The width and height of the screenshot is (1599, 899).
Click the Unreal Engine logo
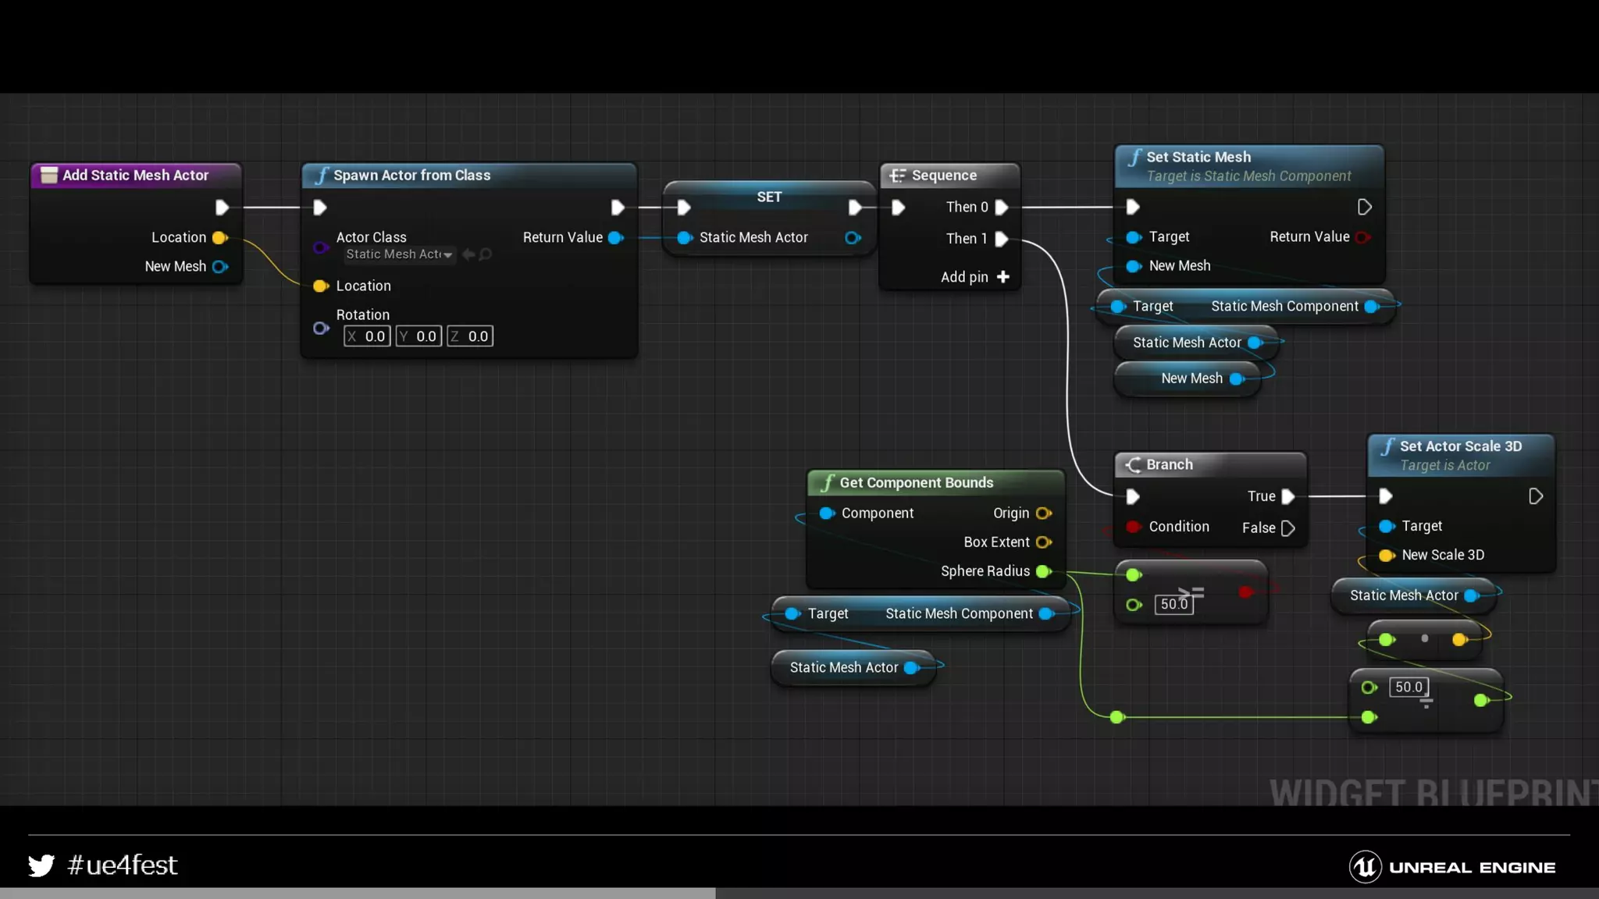click(x=1365, y=867)
